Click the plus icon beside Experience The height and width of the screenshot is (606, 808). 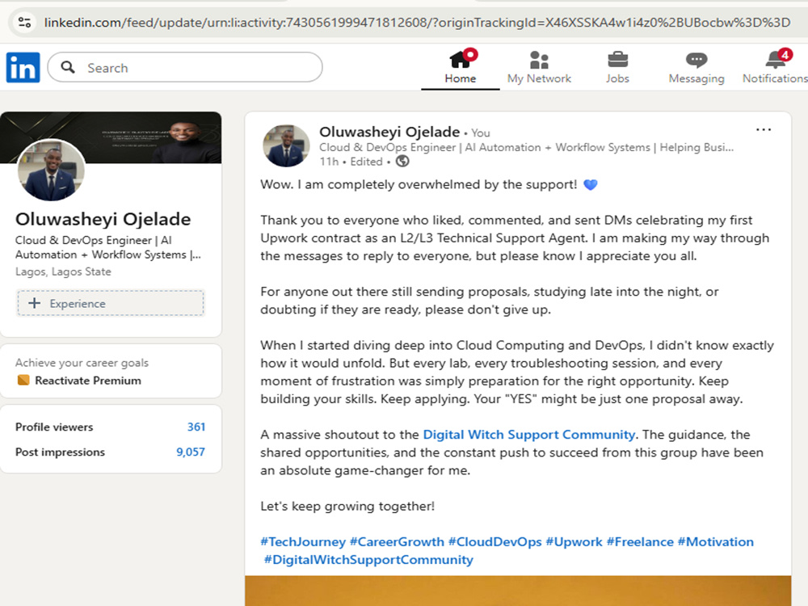pyautogui.click(x=34, y=303)
